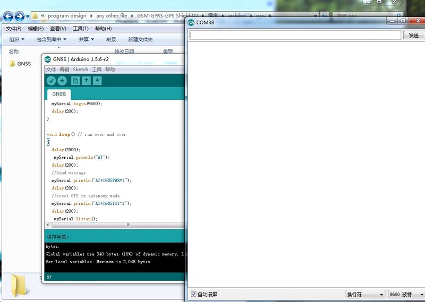
Task: Open 编辑(E) menu in Explorer
Action: tap(36, 29)
